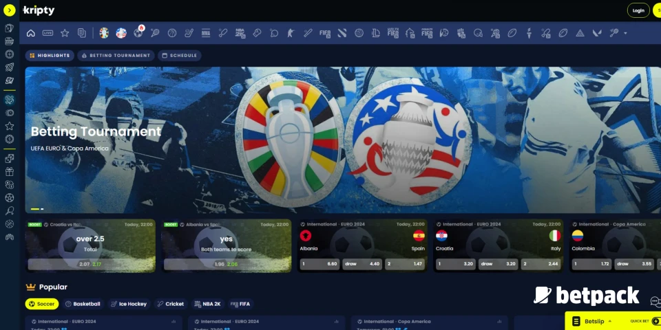Select the UEFA Euro 2024 league icon
Viewport: 661px width, 330px height.
tap(104, 32)
